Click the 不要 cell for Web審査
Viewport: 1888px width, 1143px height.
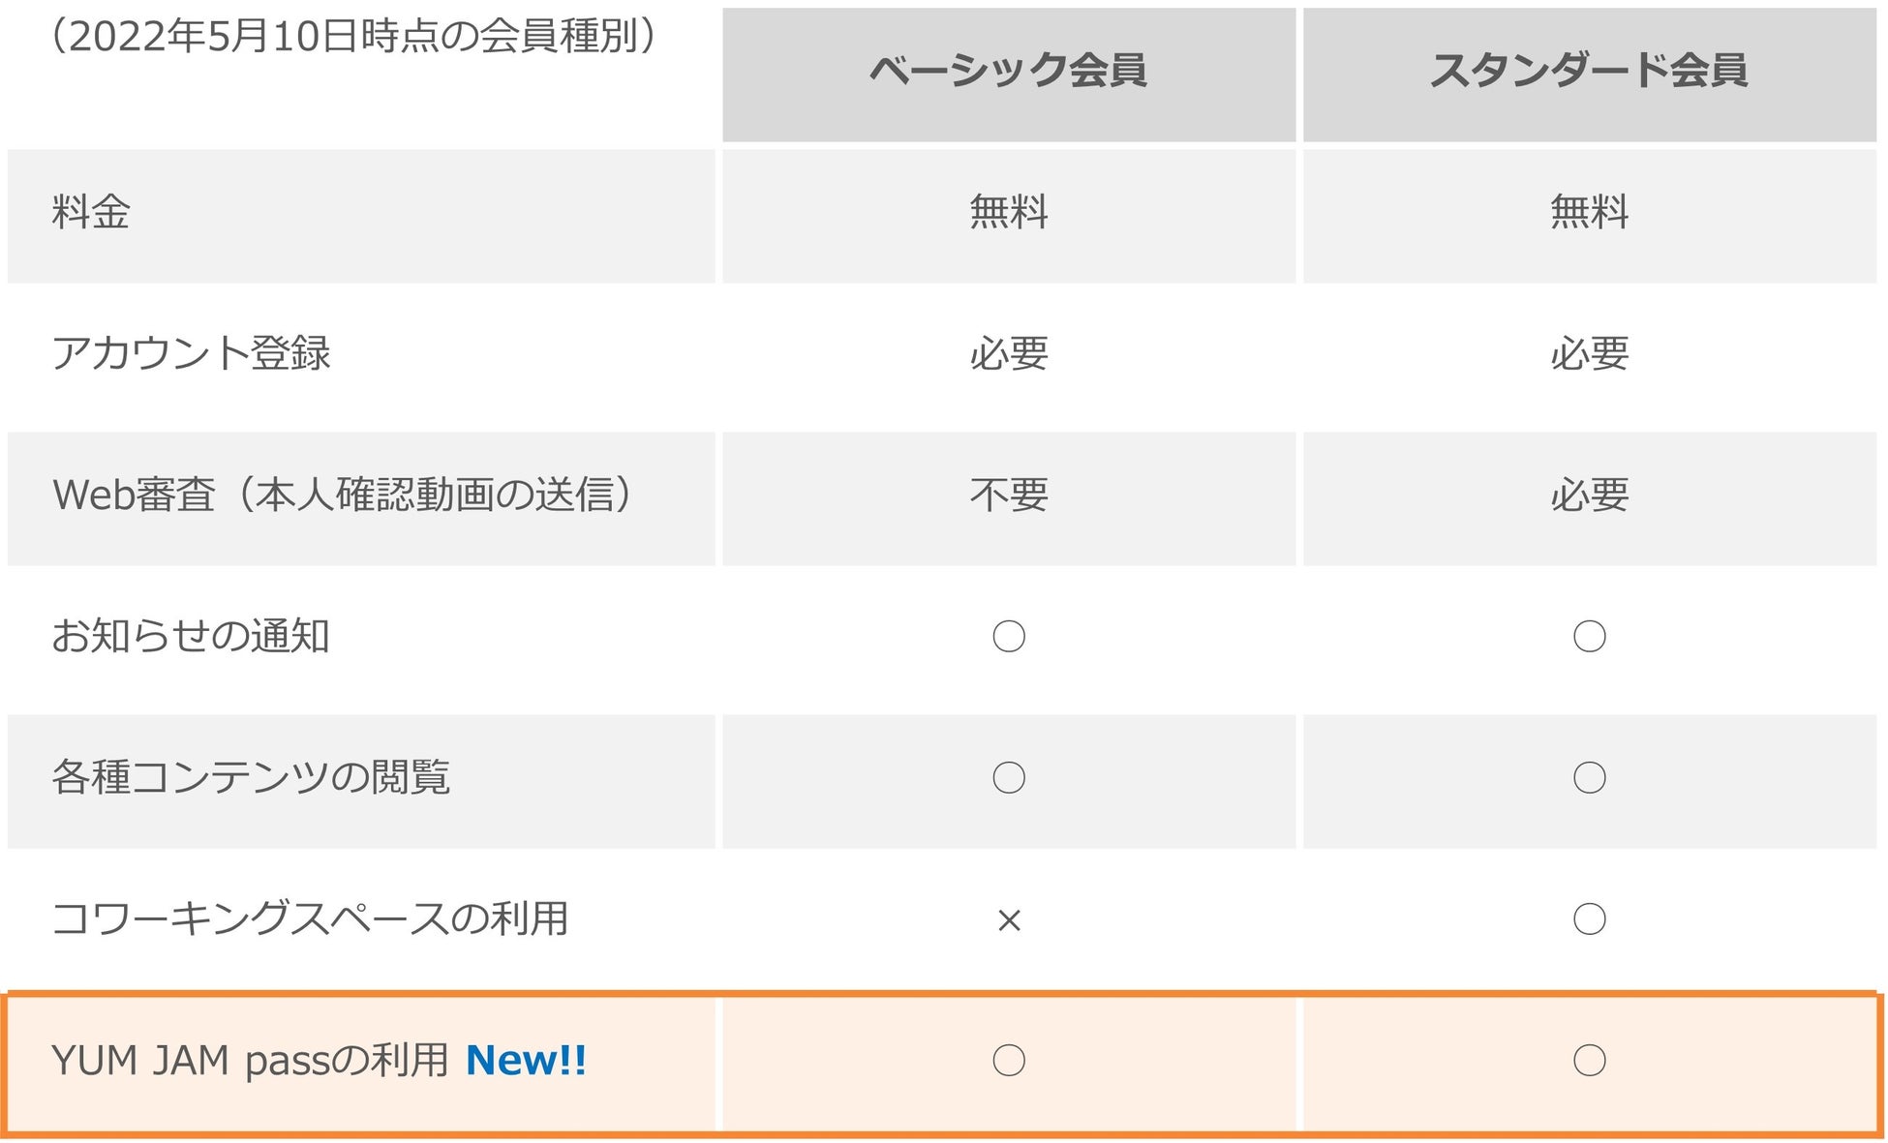point(1009,495)
